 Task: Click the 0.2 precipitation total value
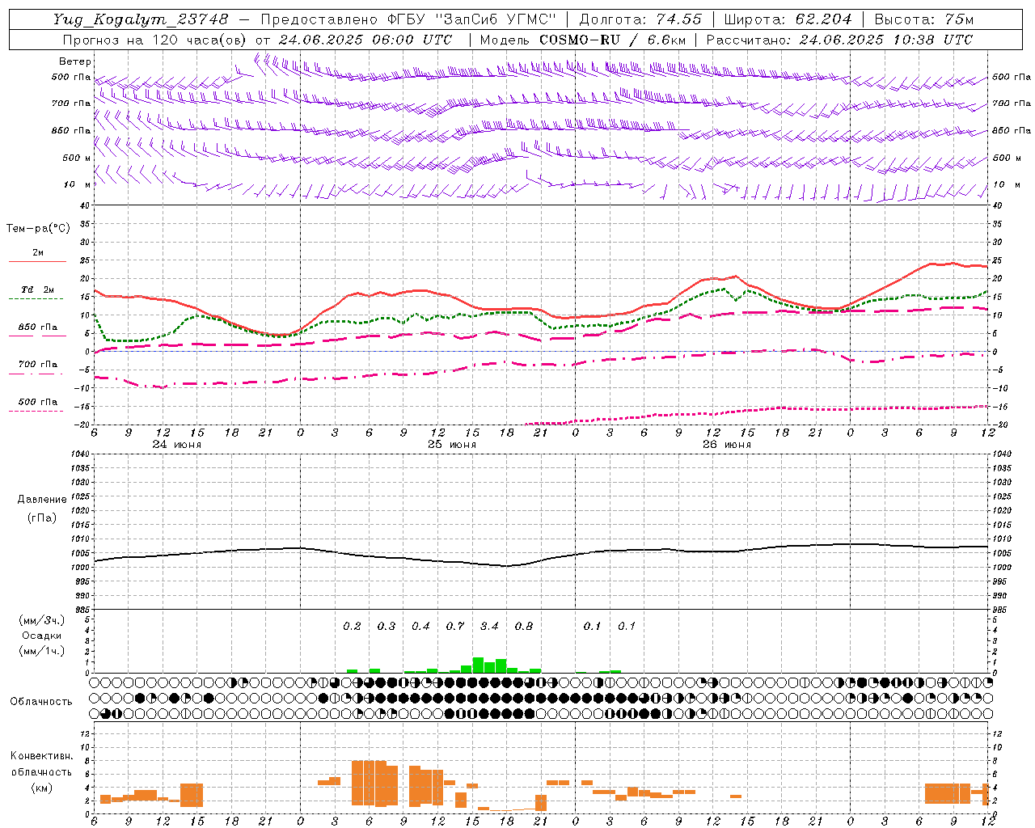[352, 626]
